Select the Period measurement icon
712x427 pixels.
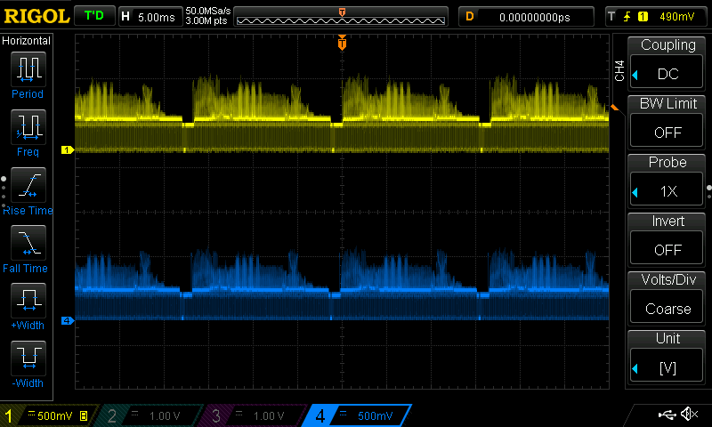click(28, 69)
